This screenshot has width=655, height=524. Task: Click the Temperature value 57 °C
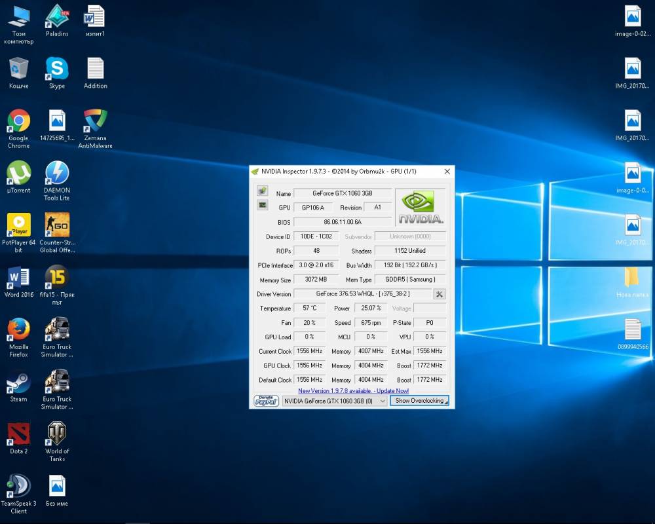coord(310,308)
